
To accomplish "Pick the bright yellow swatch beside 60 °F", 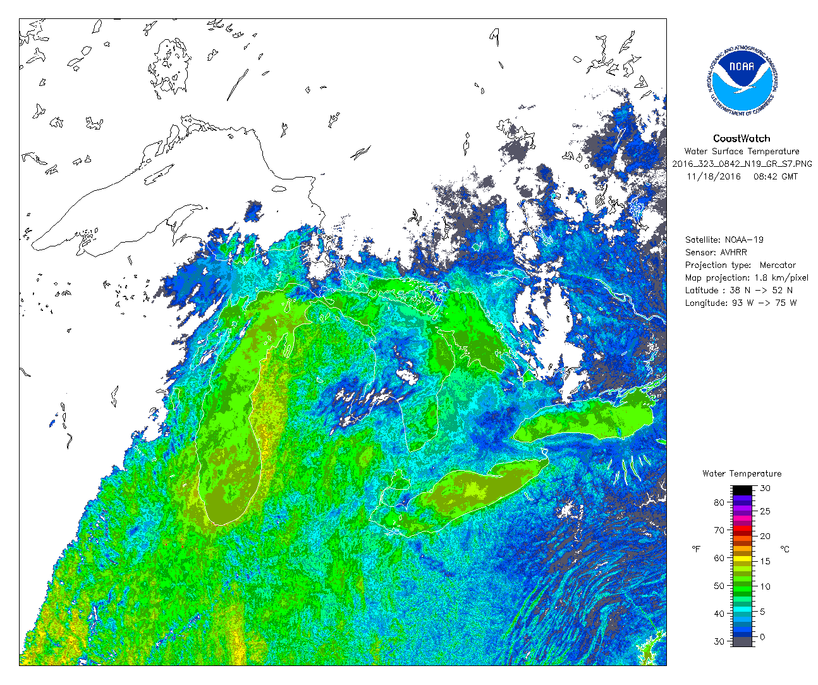I will [x=742, y=559].
